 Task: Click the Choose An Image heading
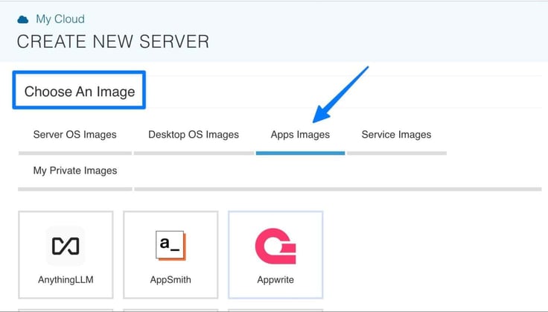point(80,92)
